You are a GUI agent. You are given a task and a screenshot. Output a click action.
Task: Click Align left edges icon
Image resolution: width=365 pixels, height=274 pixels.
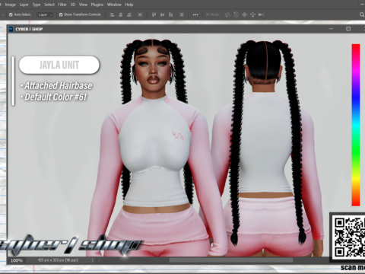[x=112, y=14]
